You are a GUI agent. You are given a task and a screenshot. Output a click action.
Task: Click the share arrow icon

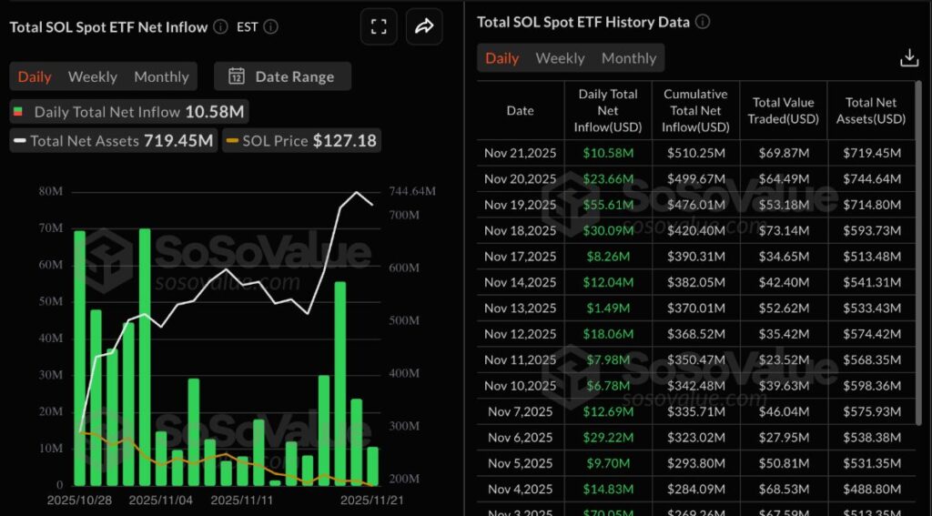pos(423,27)
